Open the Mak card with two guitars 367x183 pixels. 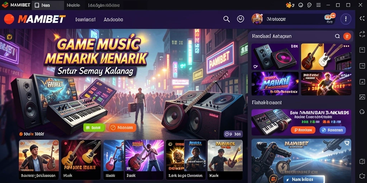click(81, 160)
